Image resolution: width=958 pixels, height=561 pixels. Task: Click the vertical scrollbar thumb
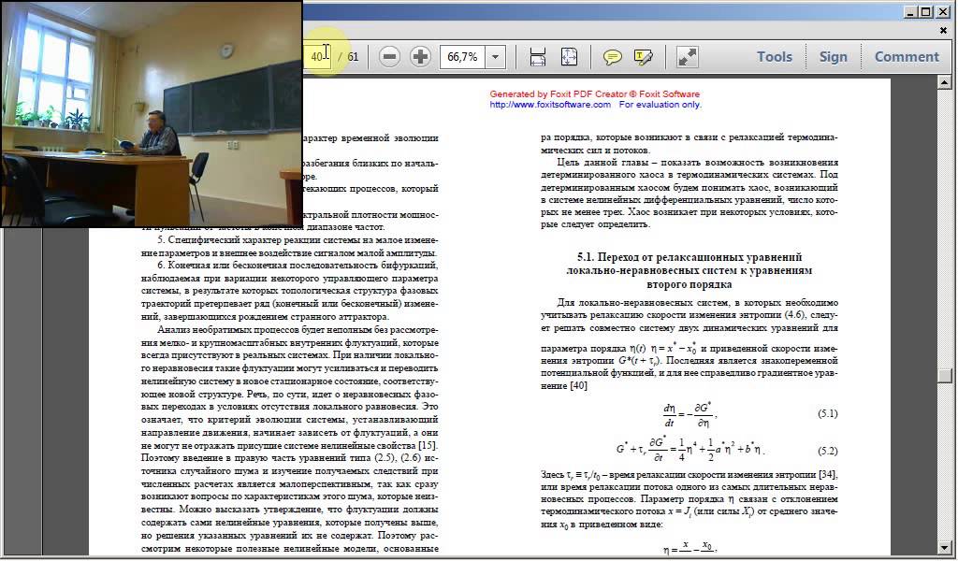point(945,376)
